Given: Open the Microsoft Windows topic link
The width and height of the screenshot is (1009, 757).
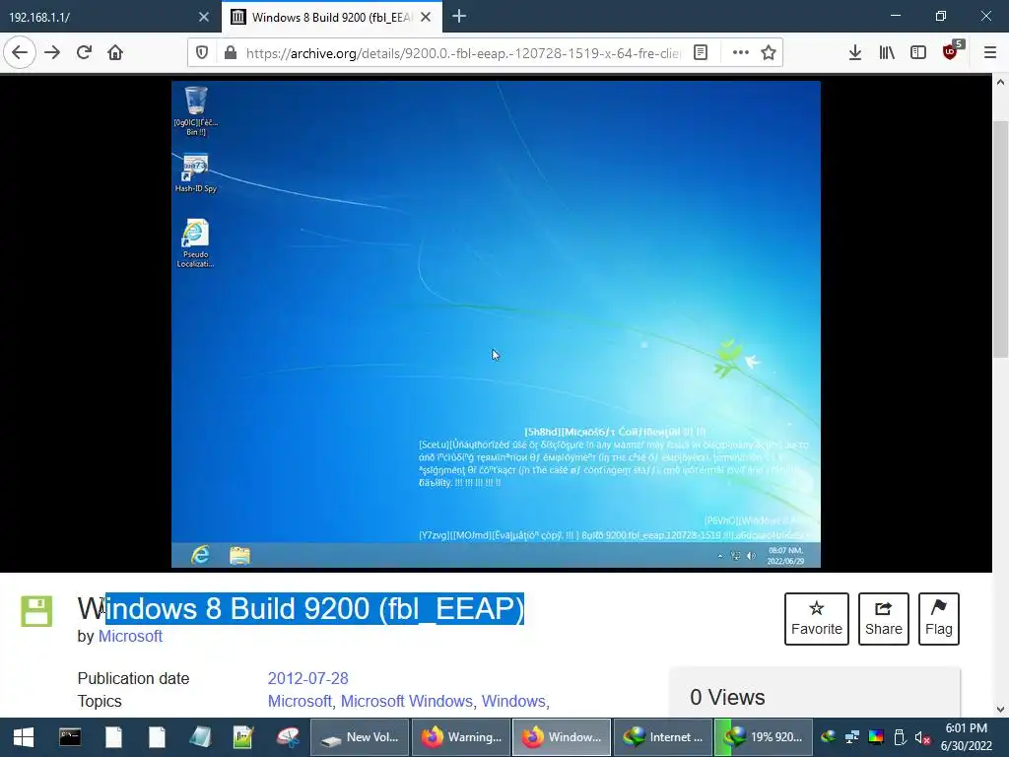Looking at the screenshot, I should [407, 701].
